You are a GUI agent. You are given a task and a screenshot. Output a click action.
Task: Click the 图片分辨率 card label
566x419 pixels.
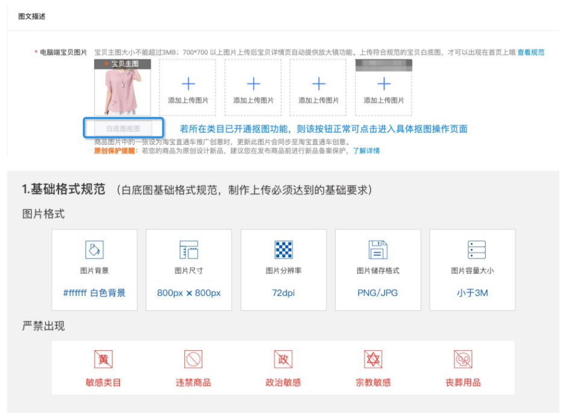283,270
